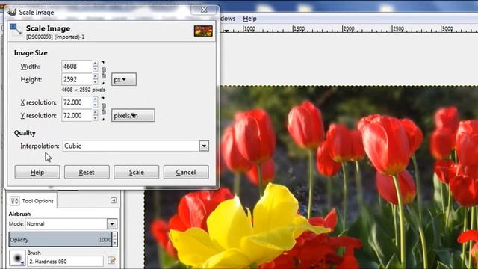
Task: Expand the Interpolation Cubic dropdown
Action: click(204, 146)
